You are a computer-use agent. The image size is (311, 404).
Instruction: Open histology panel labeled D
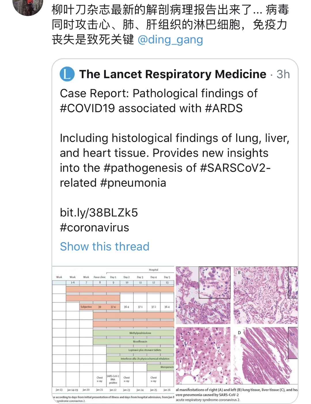click(x=266, y=355)
